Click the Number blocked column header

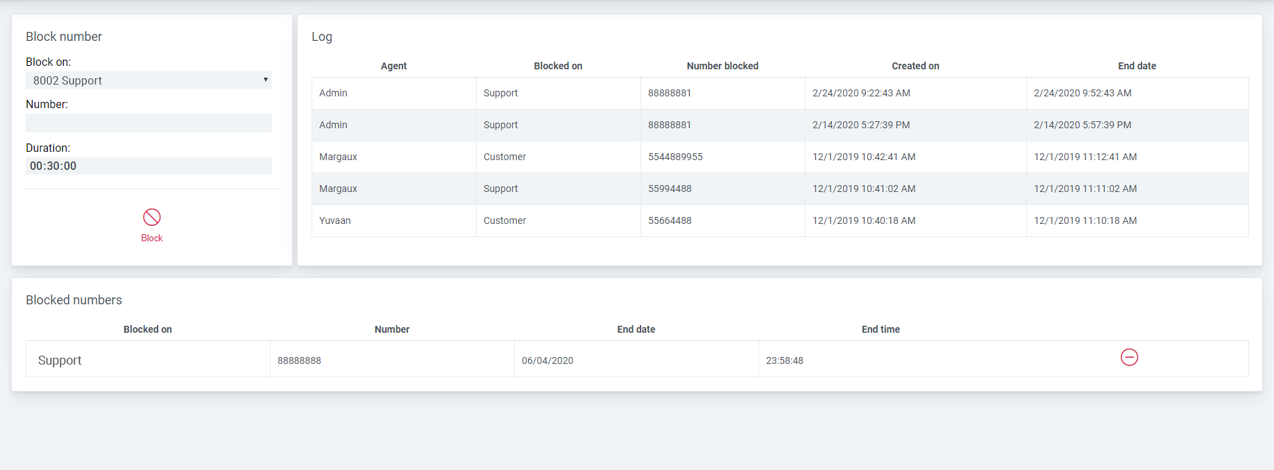tap(722, 66)
